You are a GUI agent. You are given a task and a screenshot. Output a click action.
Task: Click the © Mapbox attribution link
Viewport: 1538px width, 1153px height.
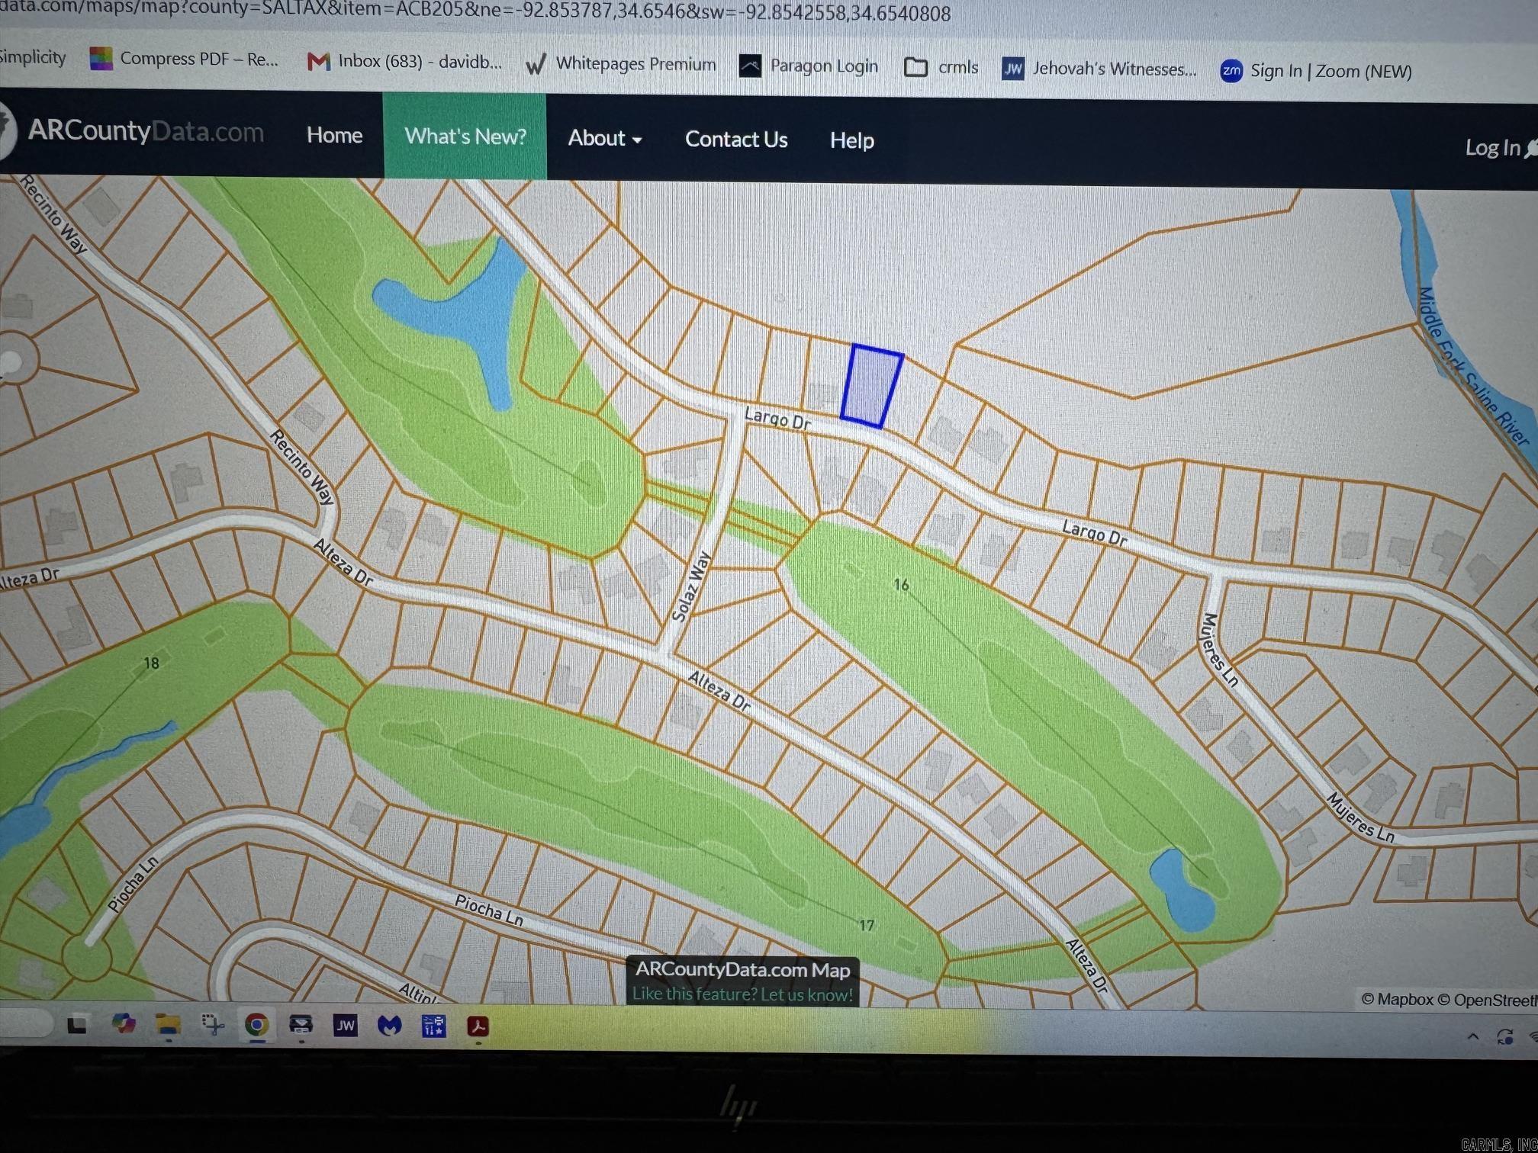(x=1397, y=999)
